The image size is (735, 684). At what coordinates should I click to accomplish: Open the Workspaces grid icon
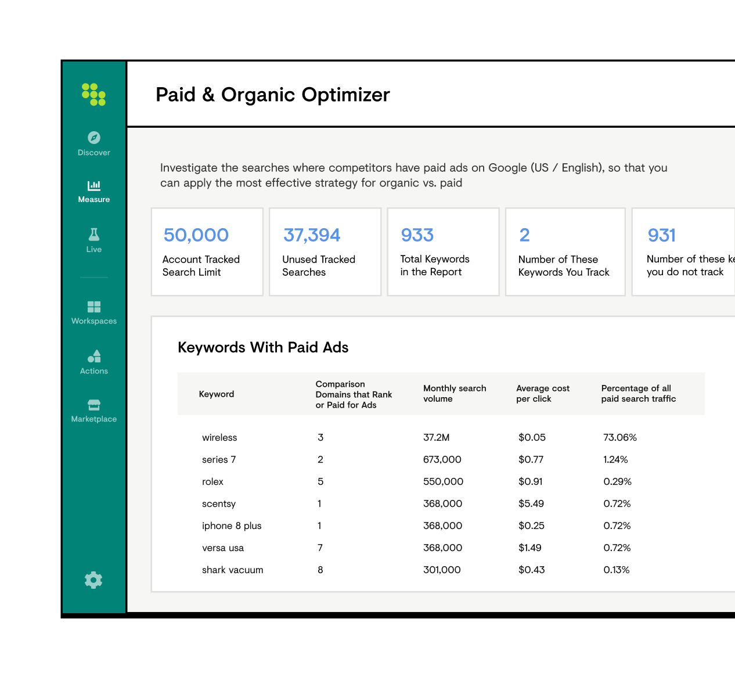click(94, 307)
